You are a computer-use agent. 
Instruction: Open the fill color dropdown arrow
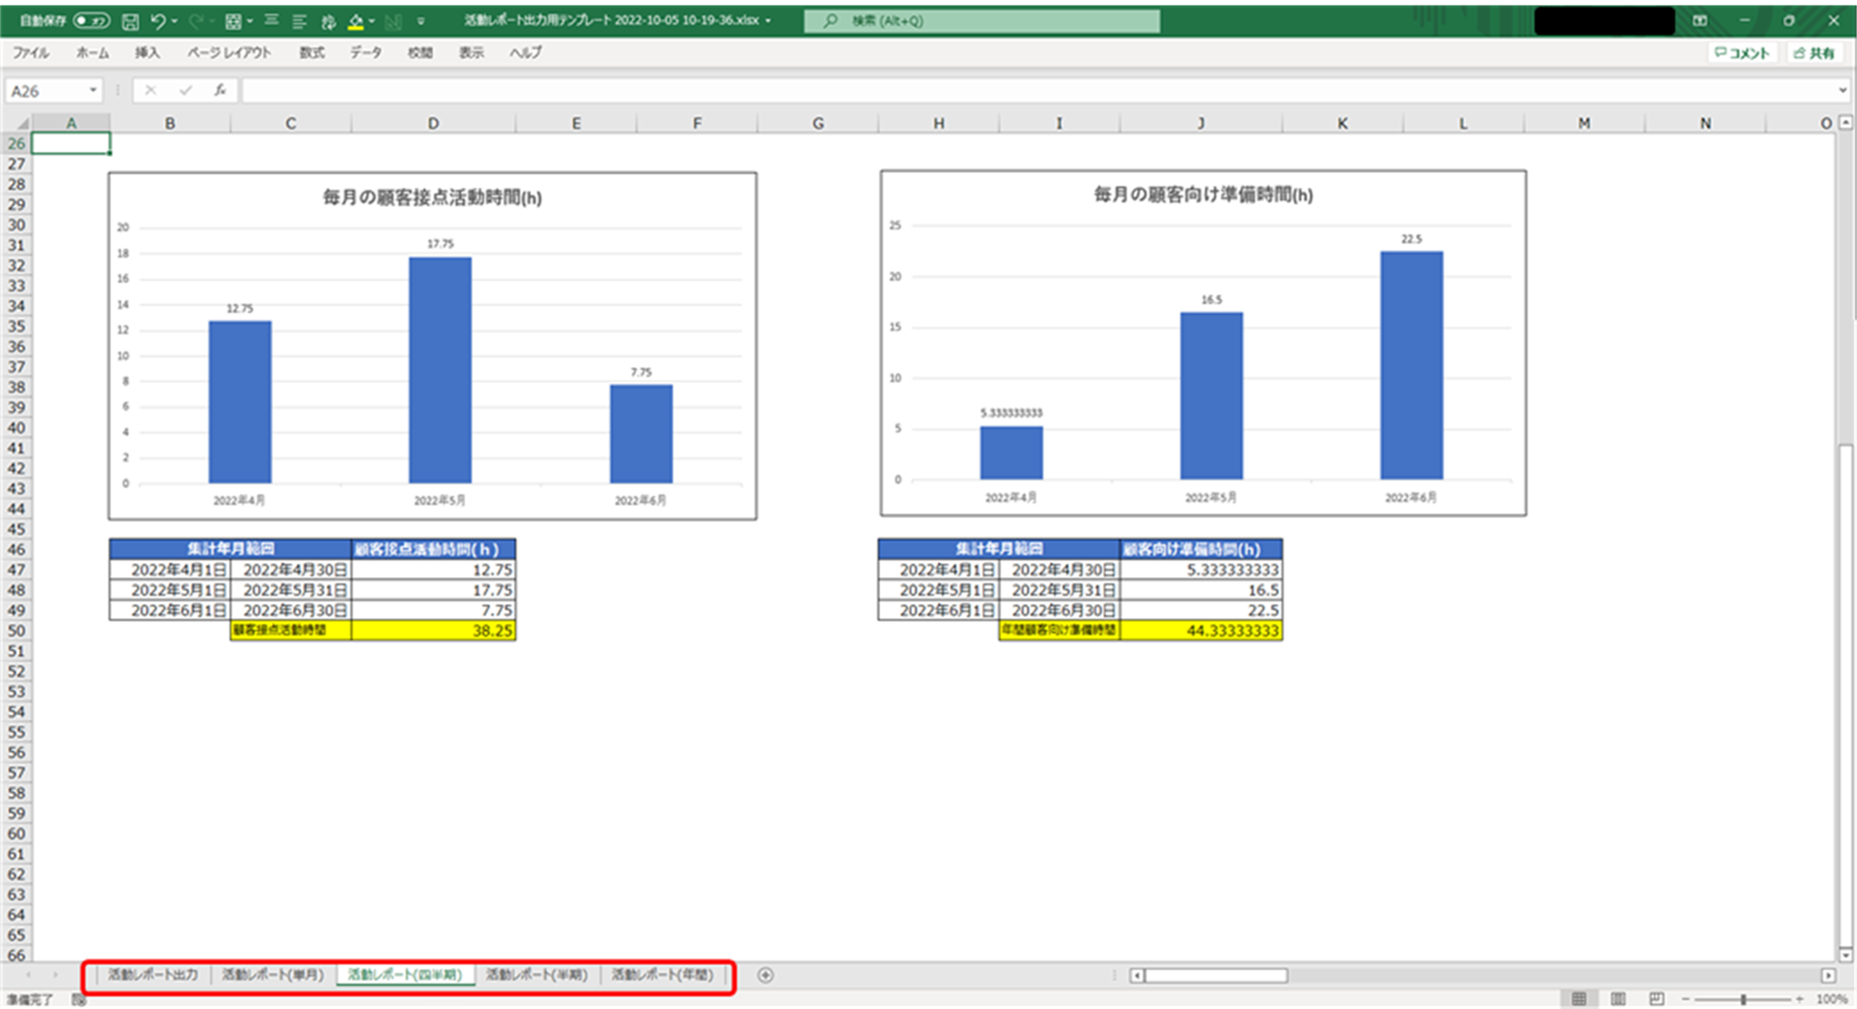[372, 22]
